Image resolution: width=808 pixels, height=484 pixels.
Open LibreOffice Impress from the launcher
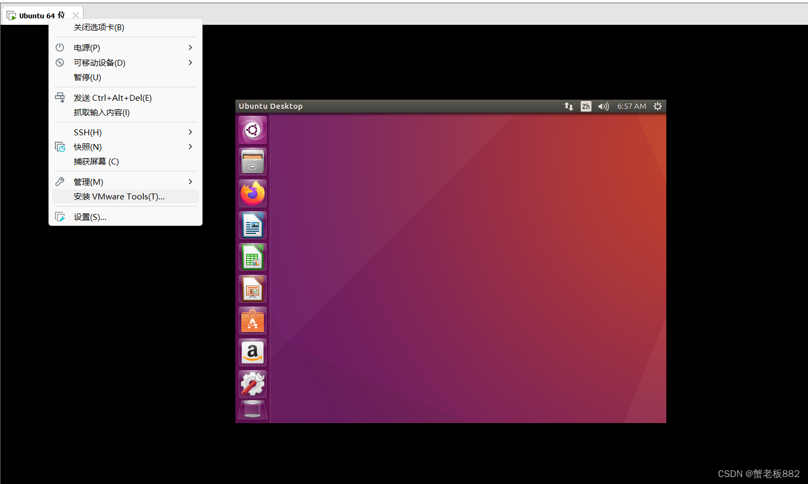click(253, 289)
